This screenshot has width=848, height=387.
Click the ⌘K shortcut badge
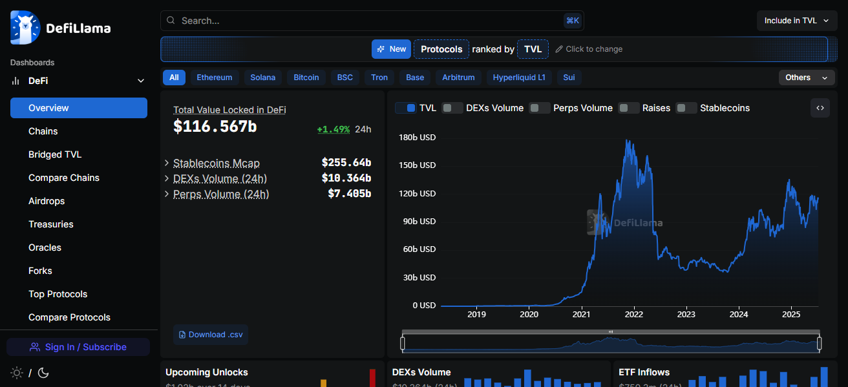(x=573, y=21)
